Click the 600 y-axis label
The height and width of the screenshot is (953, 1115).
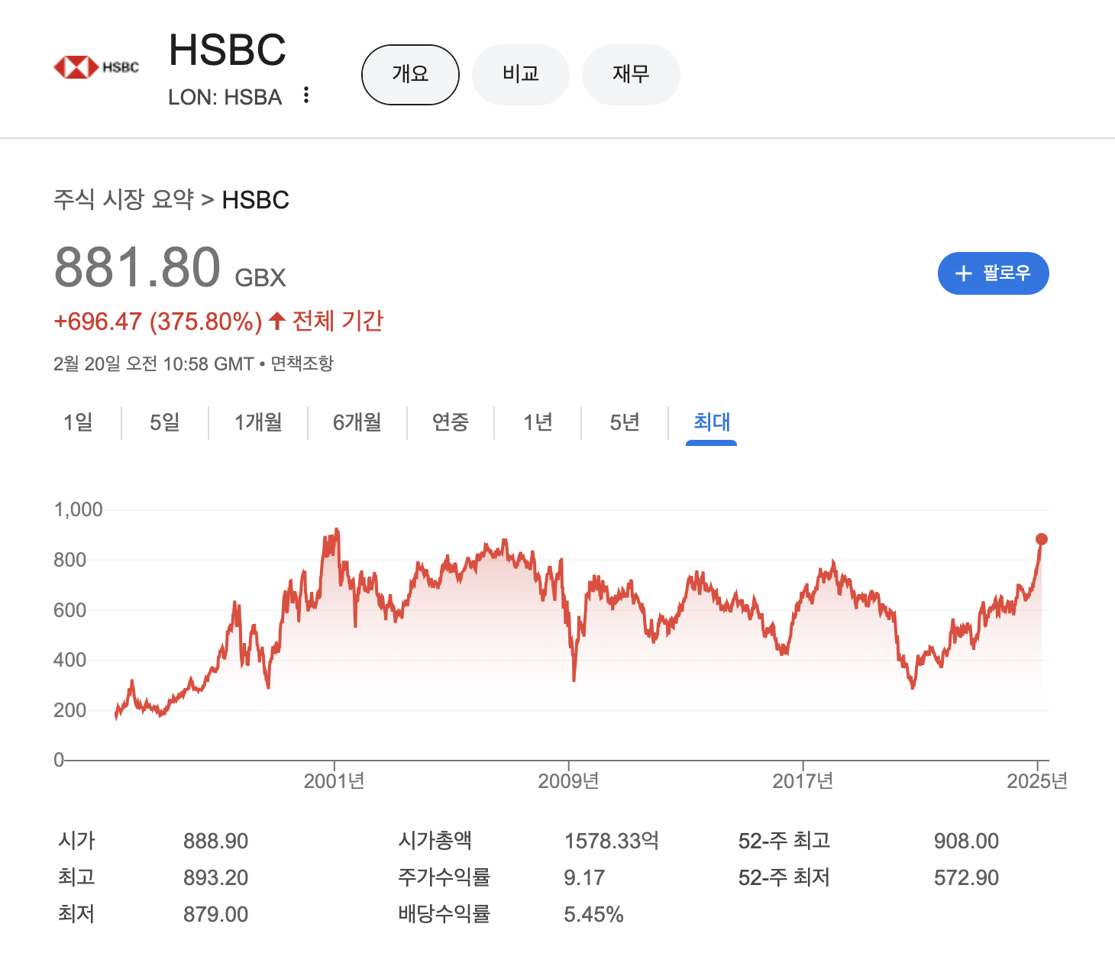tap(69, 610)
